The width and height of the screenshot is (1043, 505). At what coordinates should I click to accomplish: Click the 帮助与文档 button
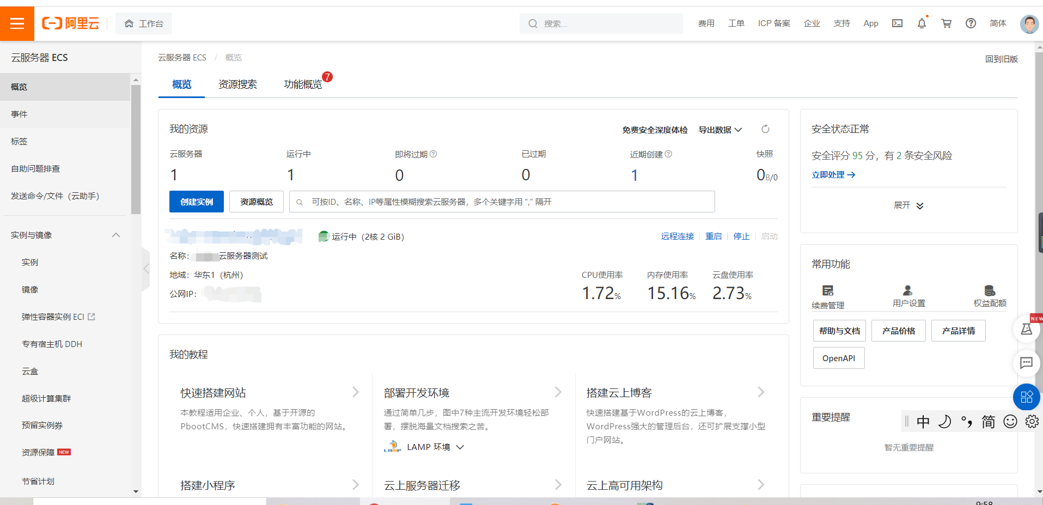click(x=839, y=331)
